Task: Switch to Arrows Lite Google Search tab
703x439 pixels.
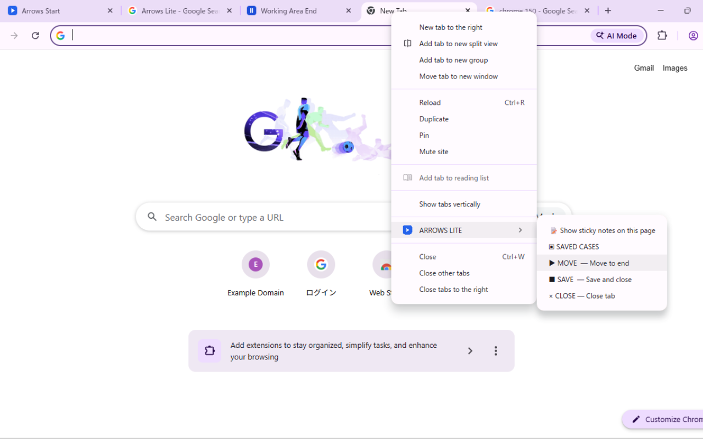Action: point(180,11)
